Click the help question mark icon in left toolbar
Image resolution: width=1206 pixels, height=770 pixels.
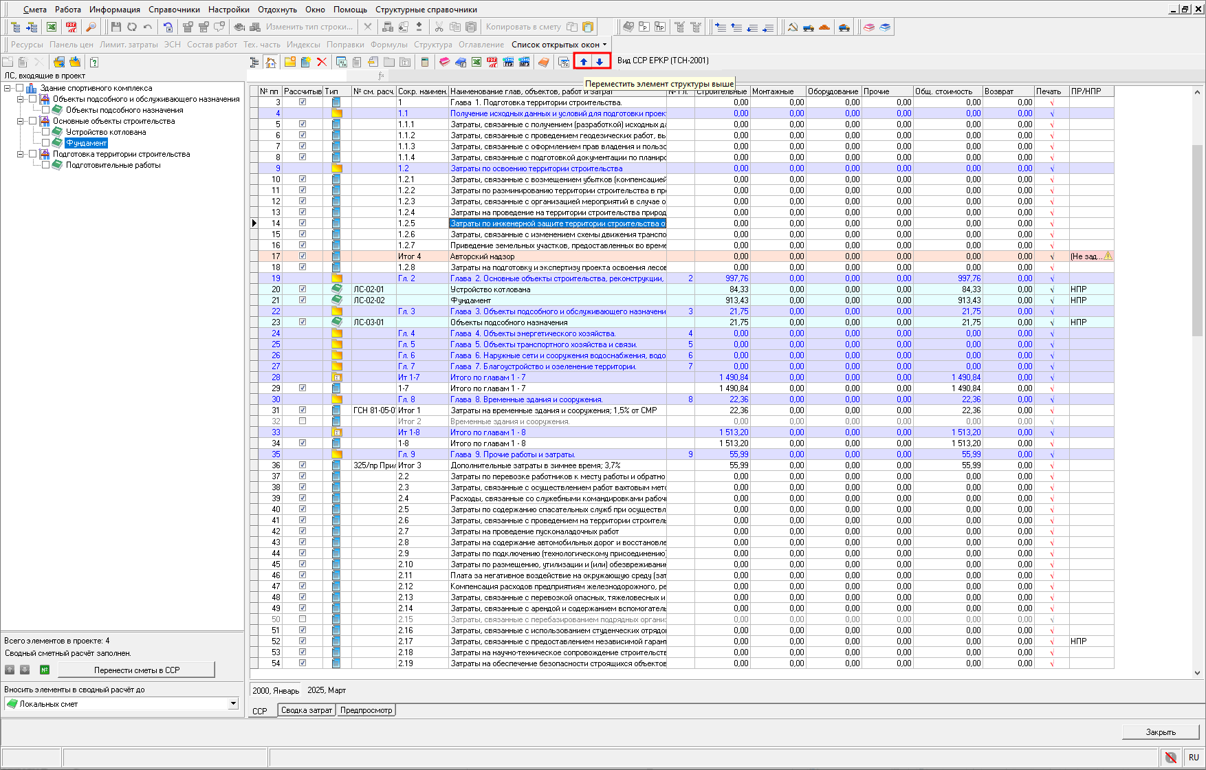pos(94,63)
